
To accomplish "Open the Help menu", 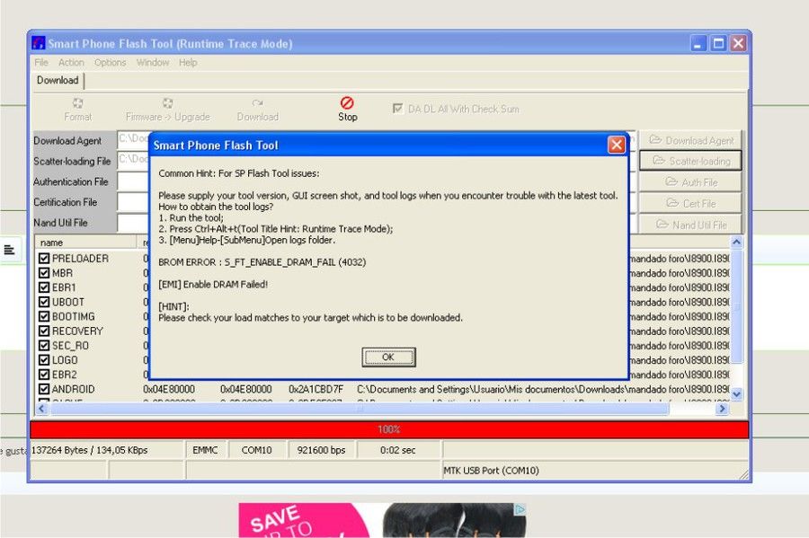I will pos(189,62).
